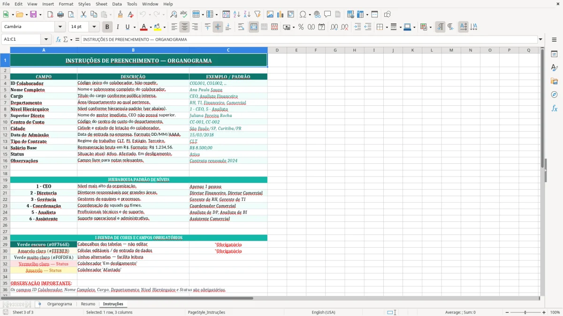Click the Open folder icon
Image resolution: width=563 pixels, height=316 pixels.
point(19,15)
